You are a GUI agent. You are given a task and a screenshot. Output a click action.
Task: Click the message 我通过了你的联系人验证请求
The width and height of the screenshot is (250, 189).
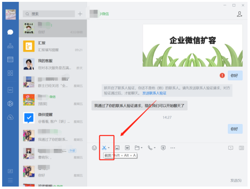(x=139, y=106)
